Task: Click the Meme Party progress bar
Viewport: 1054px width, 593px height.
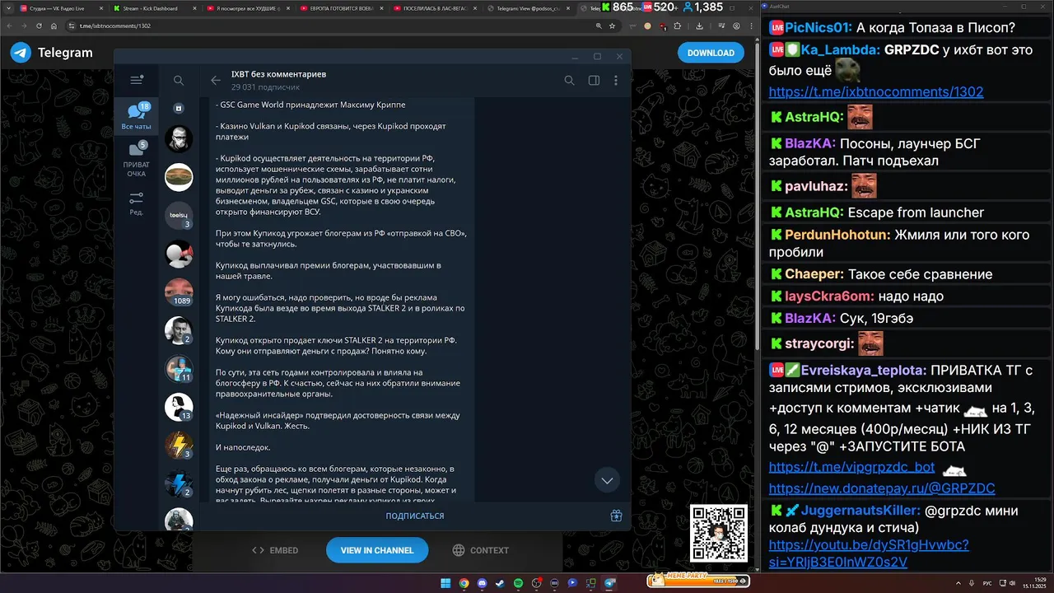Action: point(697,581)
